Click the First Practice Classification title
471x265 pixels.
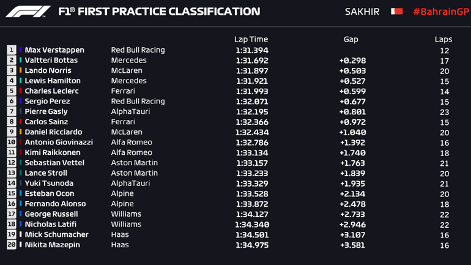coord(158,12)
